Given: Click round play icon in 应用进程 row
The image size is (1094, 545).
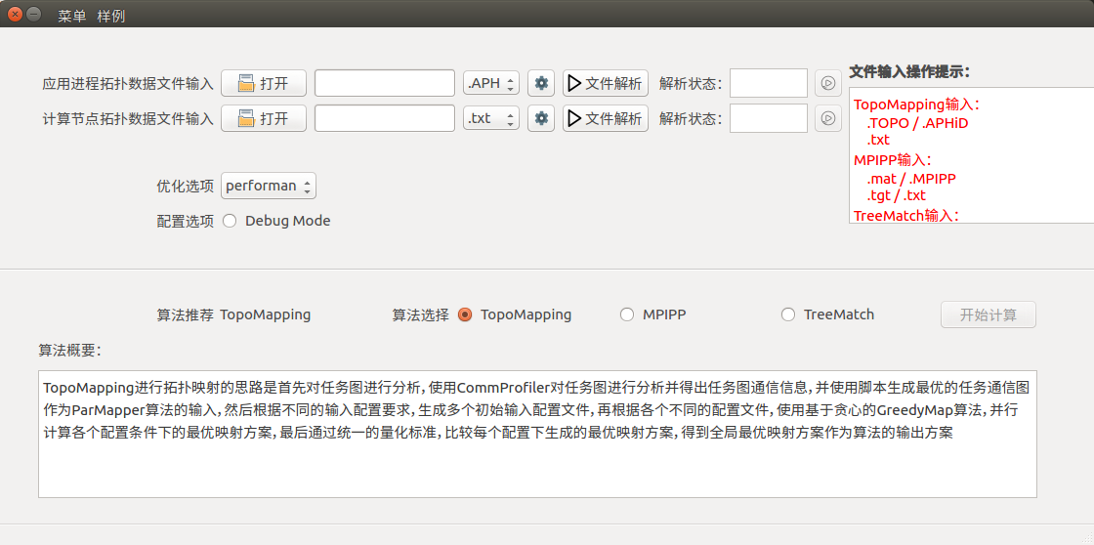Looking at the screenshot, I should tap(827, 83).
